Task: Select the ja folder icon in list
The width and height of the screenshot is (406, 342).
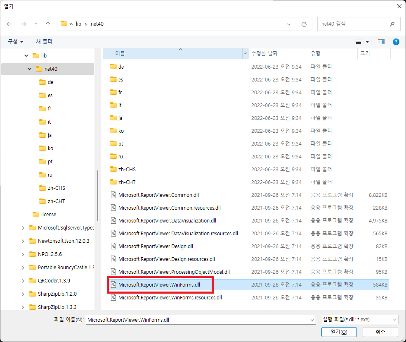Action: pyautogui.click(x=113, y=118)
